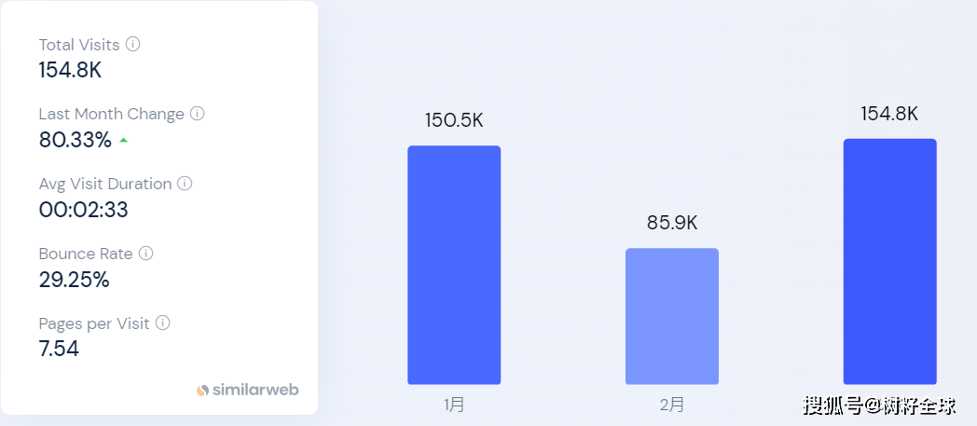Select the 1月 bar in the chart

(x=454, y=265)
